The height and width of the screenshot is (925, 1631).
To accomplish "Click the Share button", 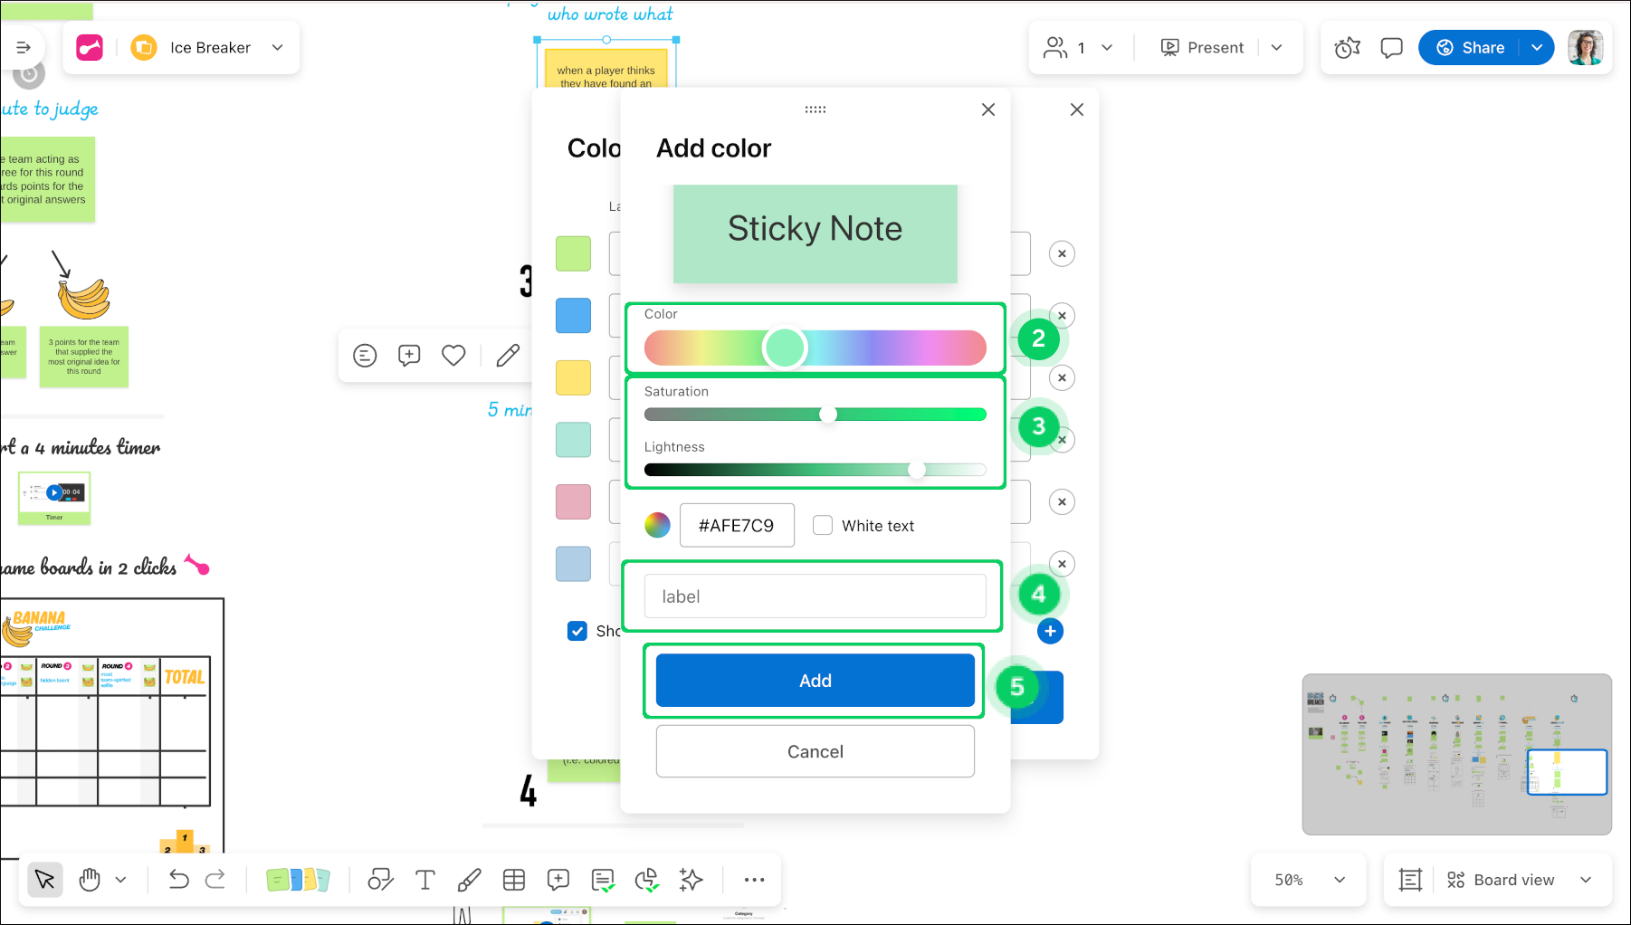I will [1471, 48].
